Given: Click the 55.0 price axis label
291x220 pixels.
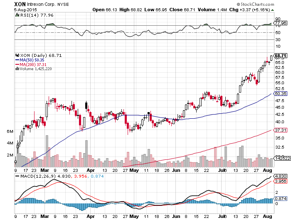Looking at the screenshot, I should click(x=280, y=83).
